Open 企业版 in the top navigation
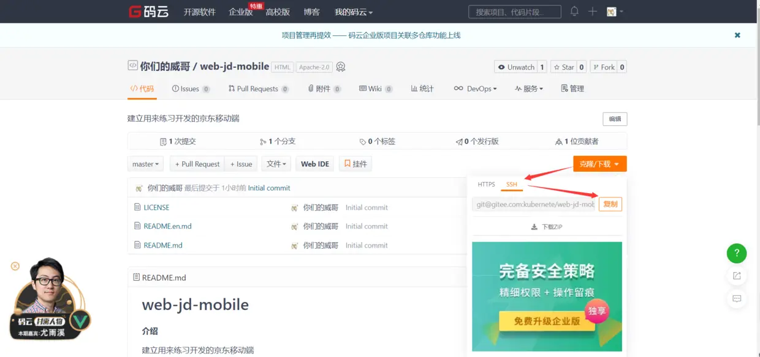The width and height of the screenshot is (760, 357). tap(241, 12)
